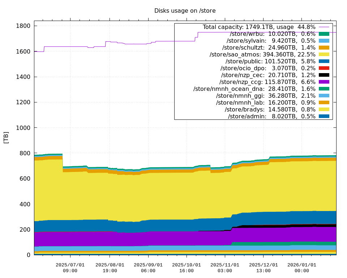The width and height of the screenshot is (347, 278).
Task: Click the 1000 tick on the y-axis
Action: click(x=23, y=128)
